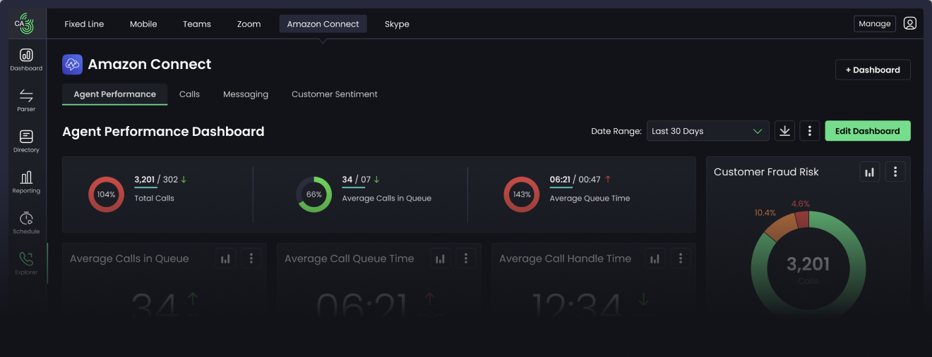Click the 34 / 07 queue value

coord(361,180)
